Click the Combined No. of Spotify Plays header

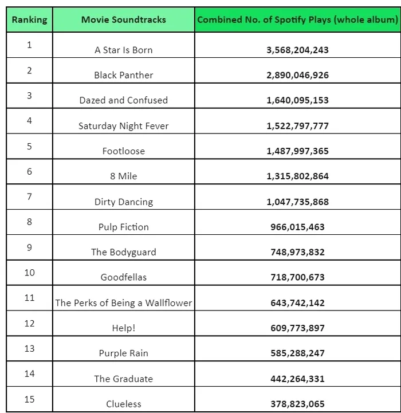(x=297, y=19)
